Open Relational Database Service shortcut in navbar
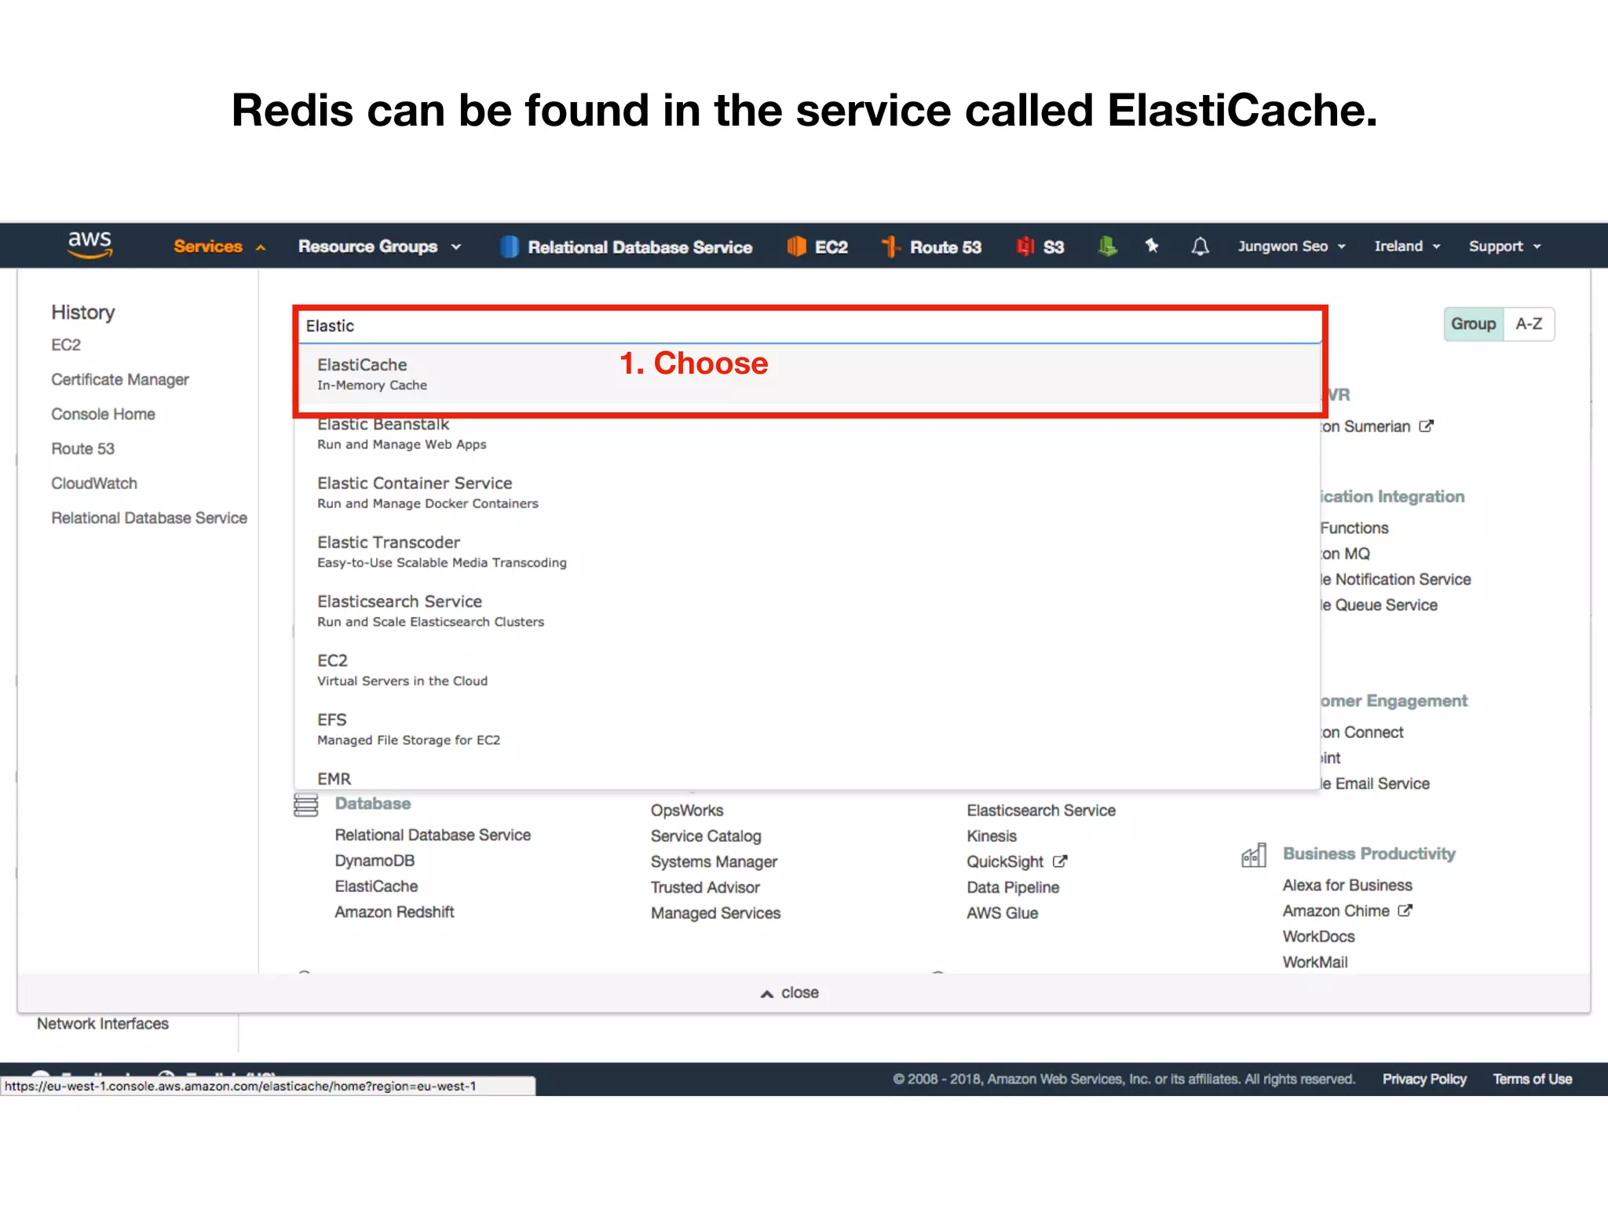The height and width of the screenshot is (1206, 1608). [x=626, y=247]
